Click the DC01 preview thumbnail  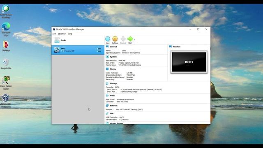tap(189, 62)
